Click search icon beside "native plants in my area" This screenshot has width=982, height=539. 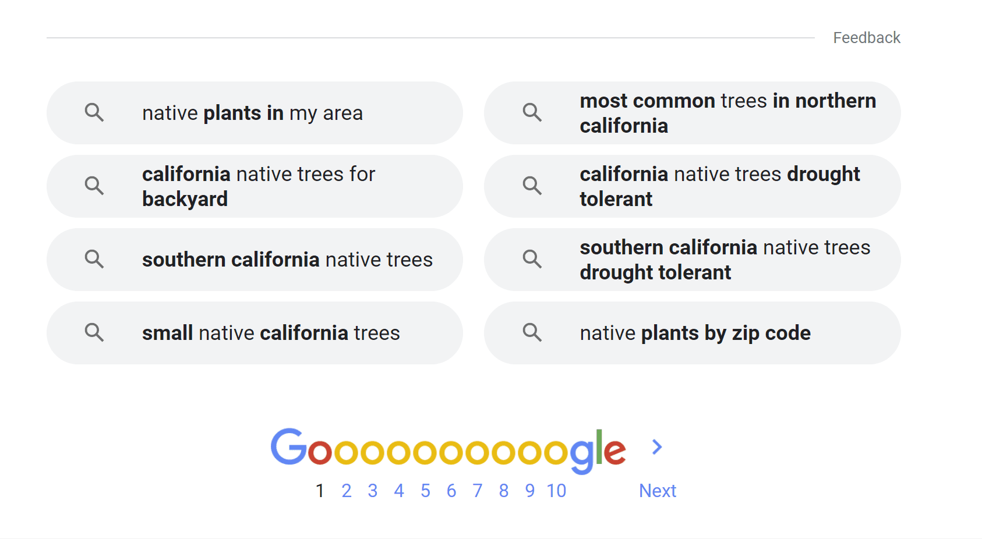(x=94, y=112)
